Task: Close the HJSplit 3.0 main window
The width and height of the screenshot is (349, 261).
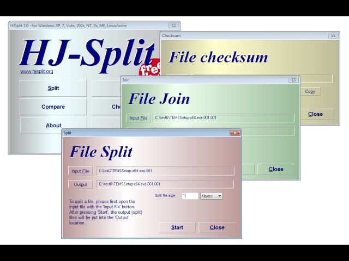Action: point(173,26)
